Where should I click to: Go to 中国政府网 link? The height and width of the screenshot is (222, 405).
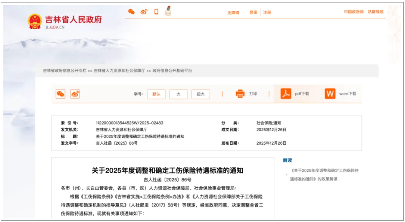tap(354, 12)
